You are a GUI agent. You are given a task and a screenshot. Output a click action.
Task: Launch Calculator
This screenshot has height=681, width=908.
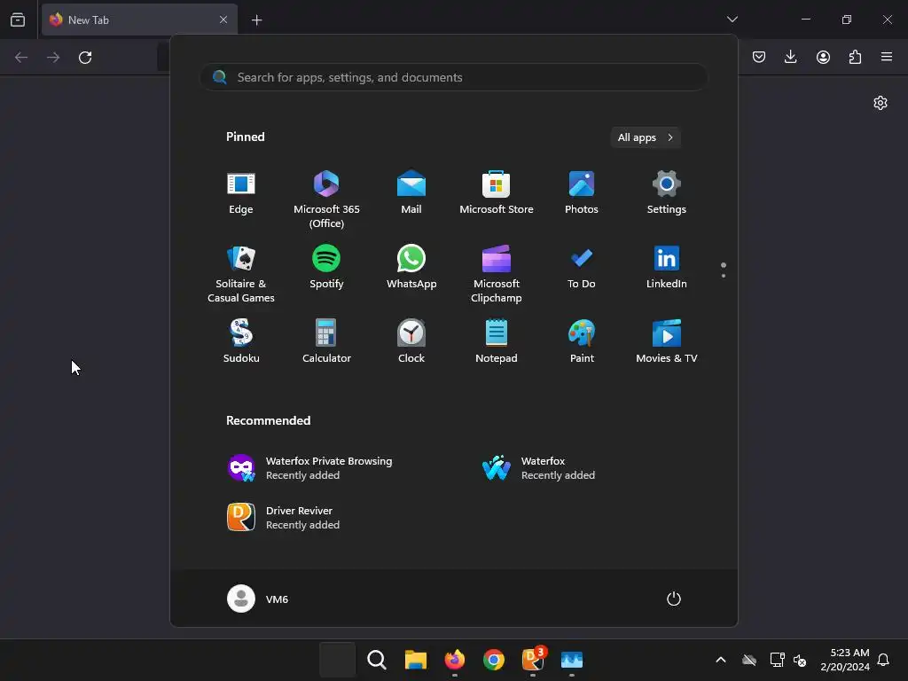pos(326,342)
